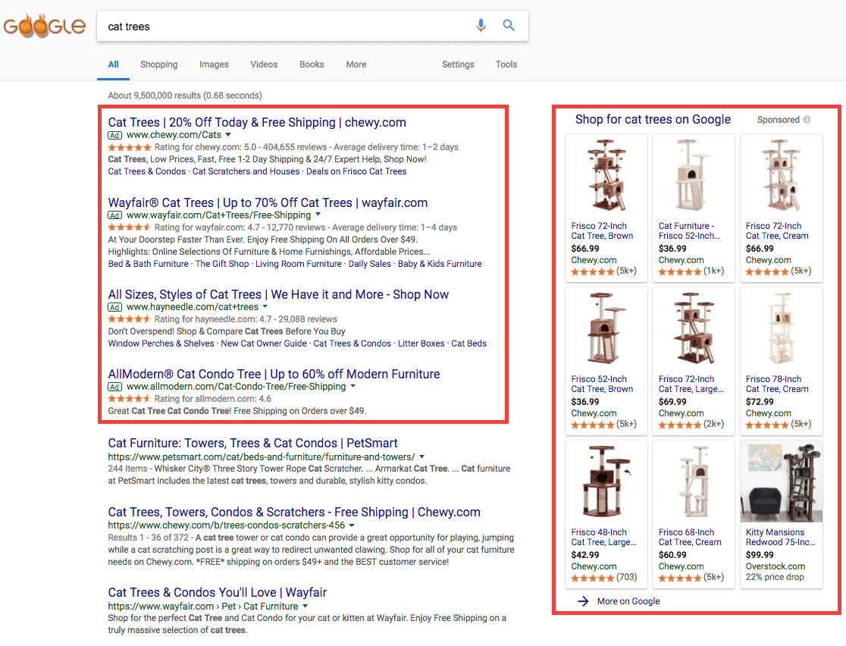Click the Google logo
846x646 pixels.
44,26
